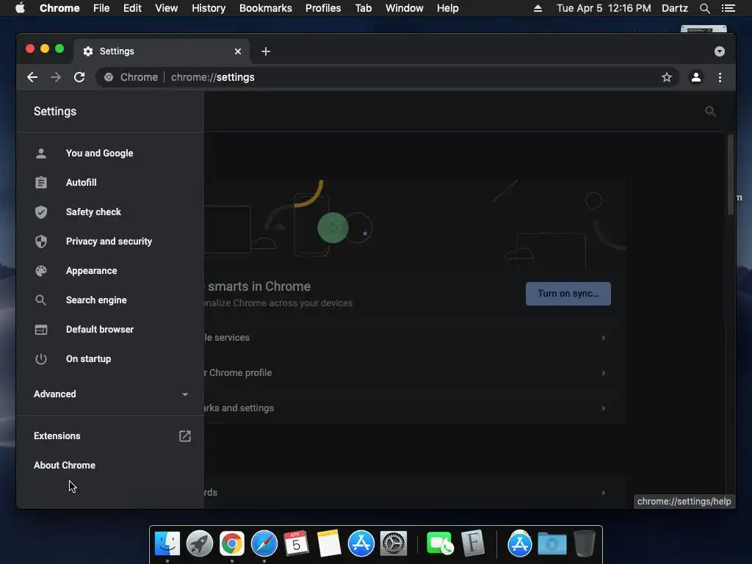Click the Dartz user name in menu bar
Image resolution: width=752 pixels, height=564 pixels.
click(x=675, y=8)
